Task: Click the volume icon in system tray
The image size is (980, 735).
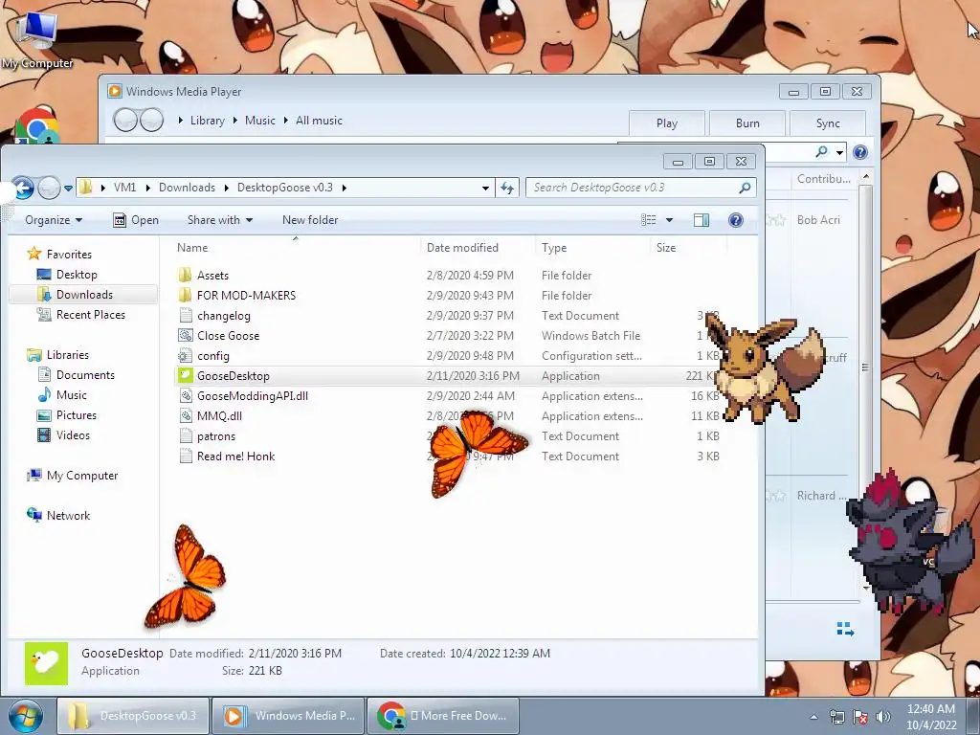Action: click(882, 717)
